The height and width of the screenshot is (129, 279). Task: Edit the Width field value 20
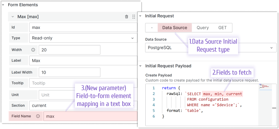pos(69,50)
